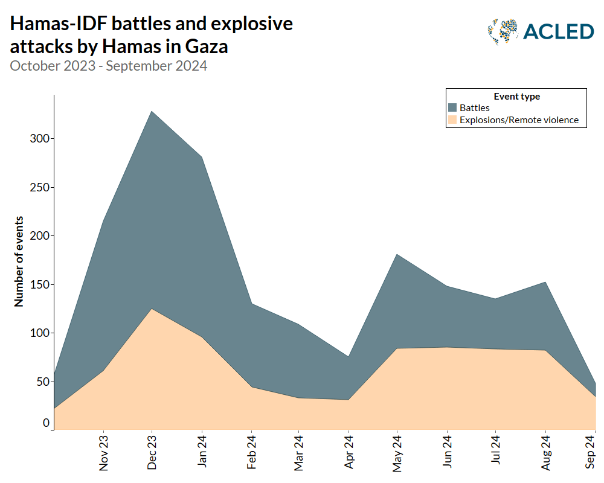This screenshot has width=604, height=483.
Task: Select the Explosions/Remote violence legend label
Action: click(519, 120)
